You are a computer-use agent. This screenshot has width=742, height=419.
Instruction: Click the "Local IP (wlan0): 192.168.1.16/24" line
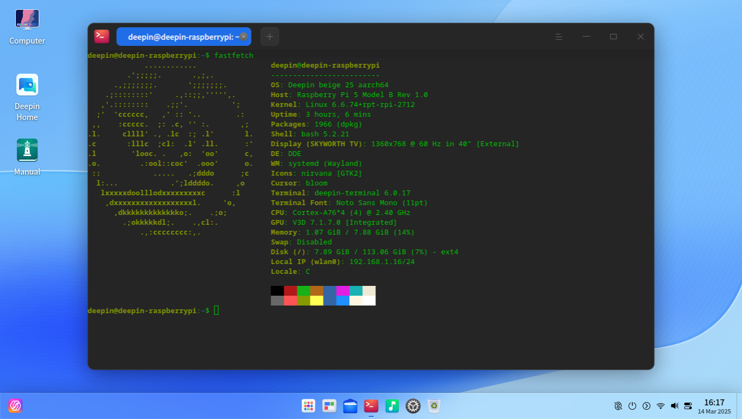pos(343,262)
